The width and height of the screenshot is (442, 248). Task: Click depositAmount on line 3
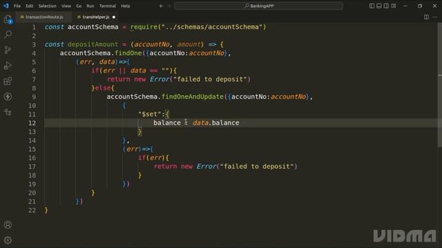(93, 44)
